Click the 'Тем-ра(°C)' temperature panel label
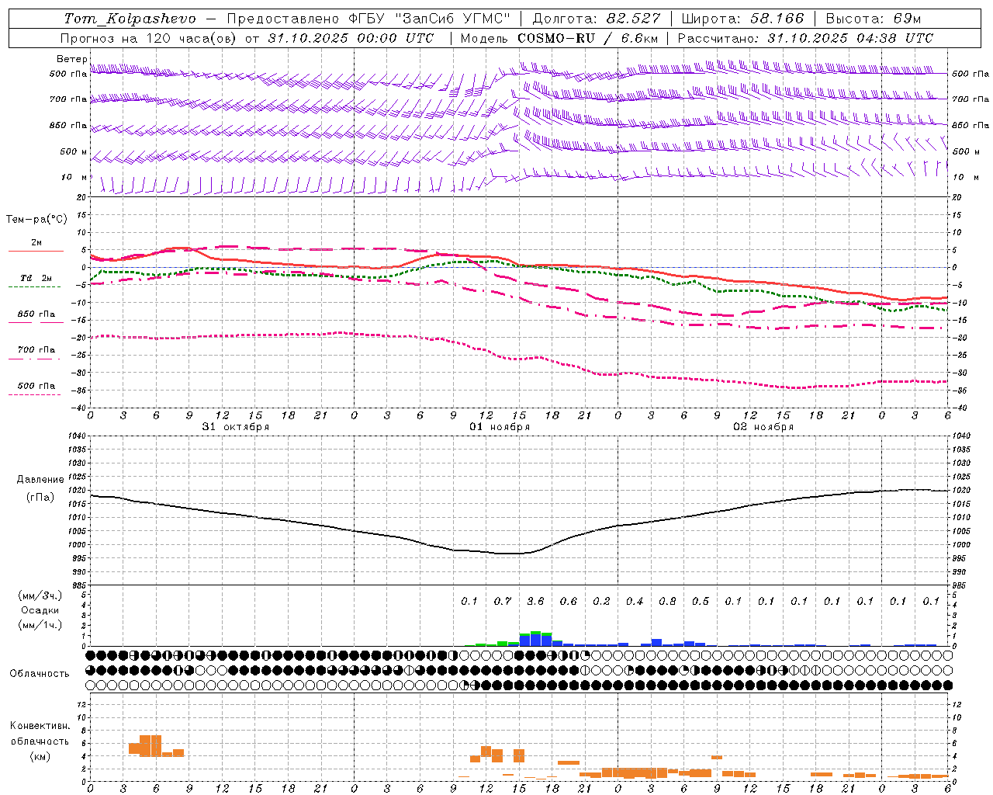This screenshot has width=993, height=795. pyautogui.click(x=36, y=220)
